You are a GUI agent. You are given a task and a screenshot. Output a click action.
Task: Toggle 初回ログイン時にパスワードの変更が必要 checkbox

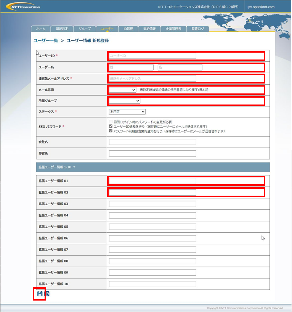pyautogui.click(x=111, y=122)
